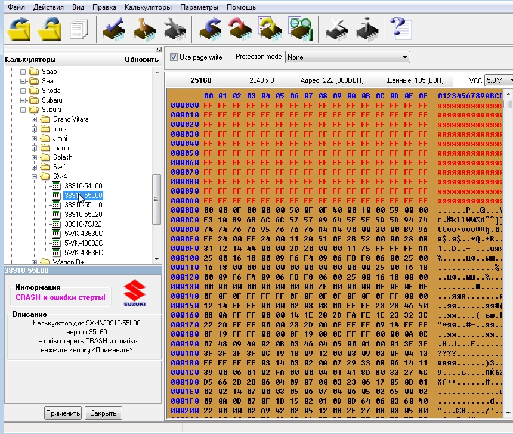Click the open file folder icon
The height and width of the screenshot is (434, 513).
[x=18, y=29]
